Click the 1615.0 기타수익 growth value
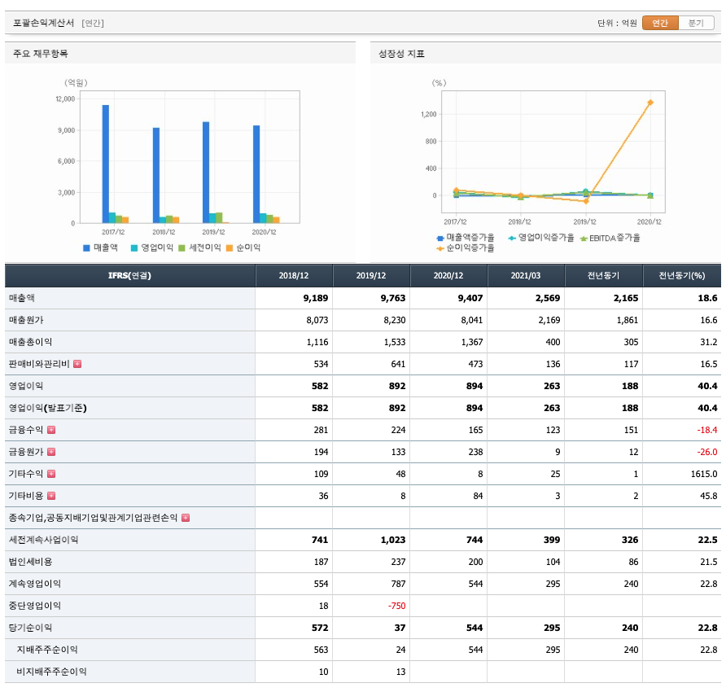The height and width of the screenshot is (692, 726). pos(703,474)
